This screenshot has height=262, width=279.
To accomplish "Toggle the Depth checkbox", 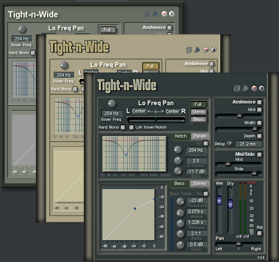I will point(260,136).
